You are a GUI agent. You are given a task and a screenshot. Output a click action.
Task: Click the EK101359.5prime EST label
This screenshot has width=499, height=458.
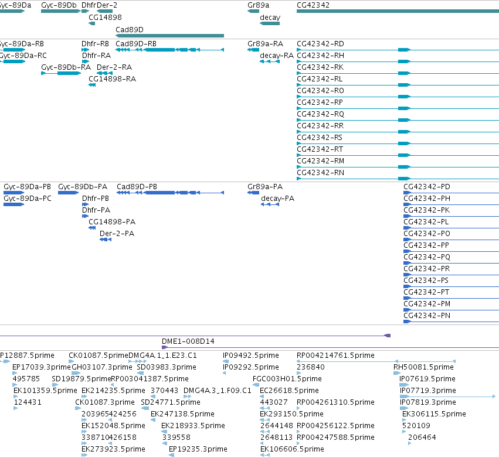[46, 390]
